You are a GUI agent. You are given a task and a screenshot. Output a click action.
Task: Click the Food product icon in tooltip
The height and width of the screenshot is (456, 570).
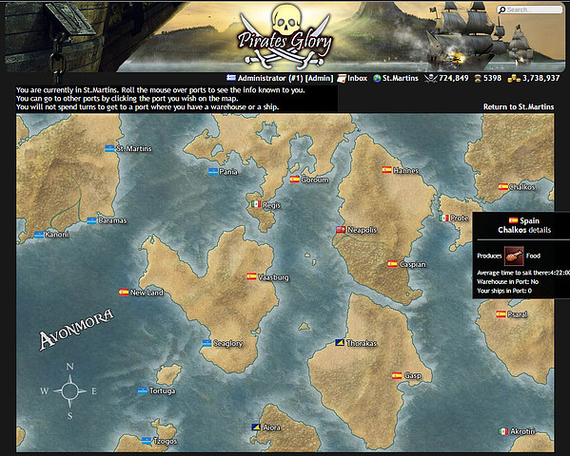(514, 256)
